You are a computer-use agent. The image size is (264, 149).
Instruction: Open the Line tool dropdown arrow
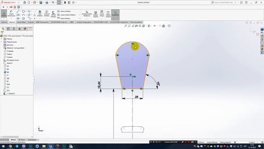click(21, 11)
